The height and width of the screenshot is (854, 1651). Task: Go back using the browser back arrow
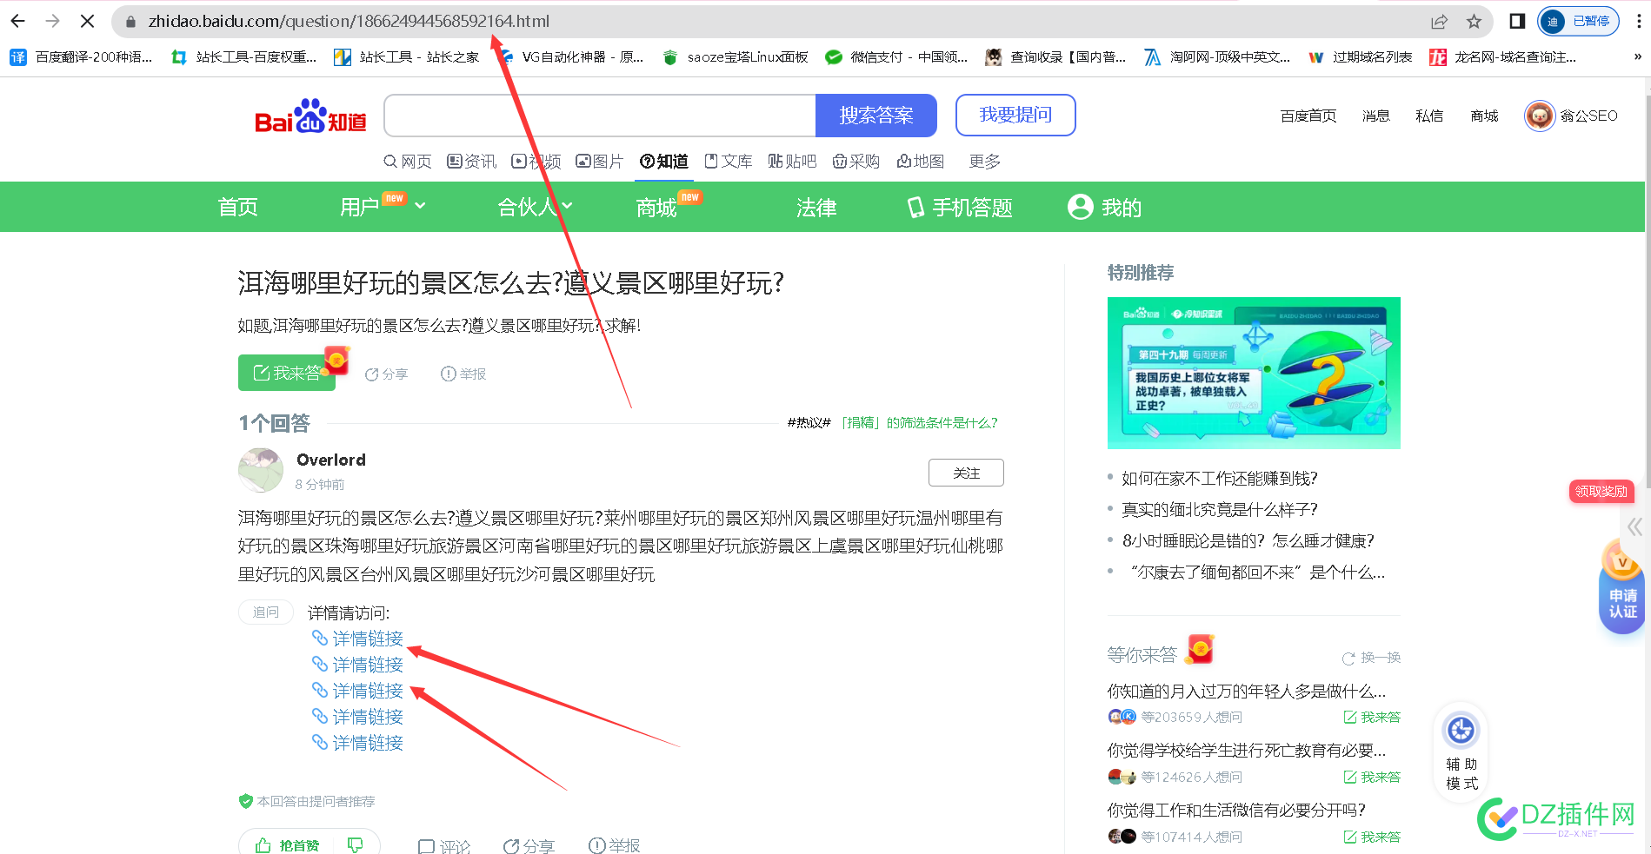point(18,21)
